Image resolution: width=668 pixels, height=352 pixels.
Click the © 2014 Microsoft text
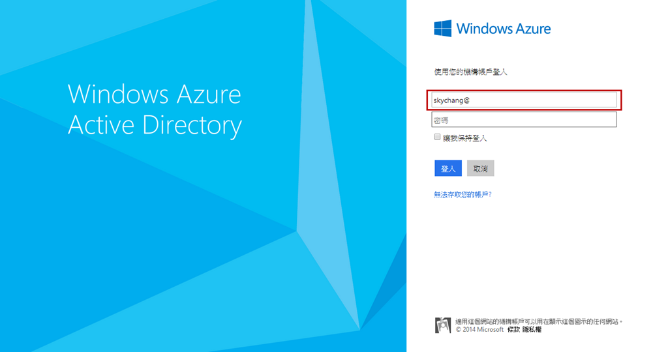pyautogui.click(x=479, y=329)
